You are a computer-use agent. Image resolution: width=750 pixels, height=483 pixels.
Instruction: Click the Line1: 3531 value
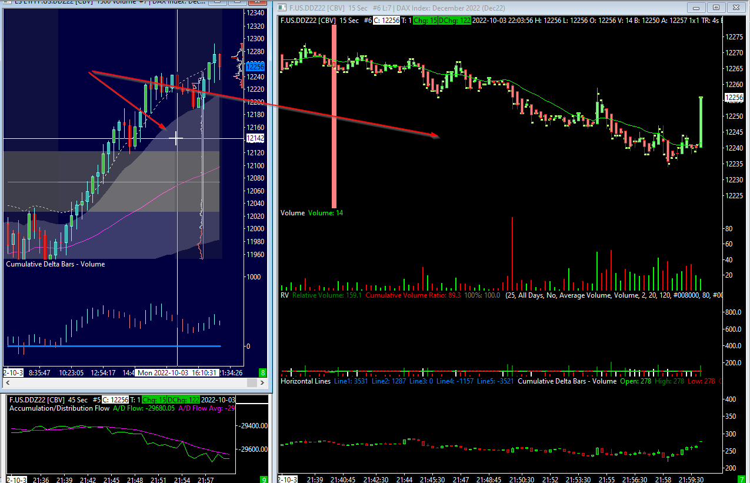pos(351,382)
